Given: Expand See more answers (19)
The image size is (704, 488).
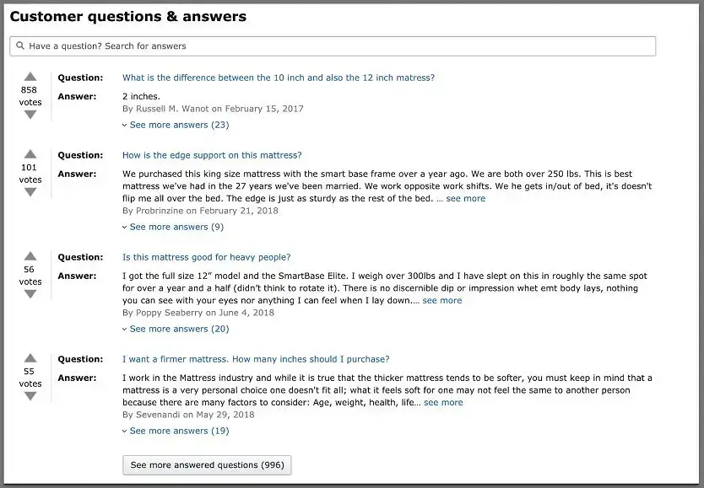Looking at the screenshot, I should pos(179,431).
